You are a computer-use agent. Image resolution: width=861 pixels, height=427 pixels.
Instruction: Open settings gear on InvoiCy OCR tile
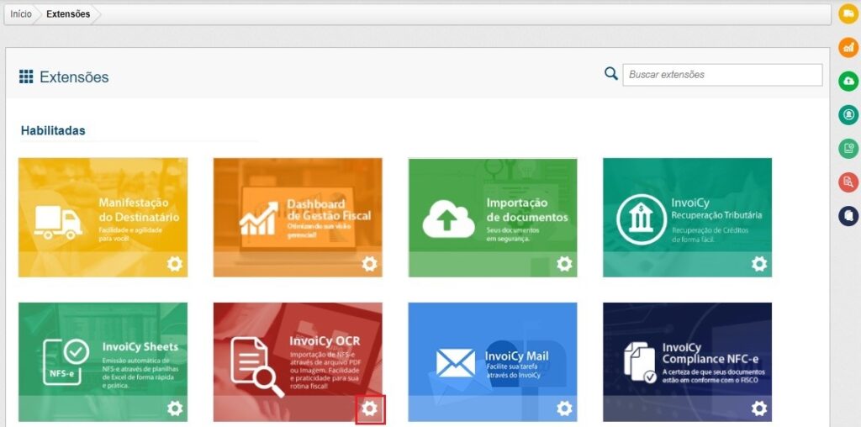pos(370,409)
